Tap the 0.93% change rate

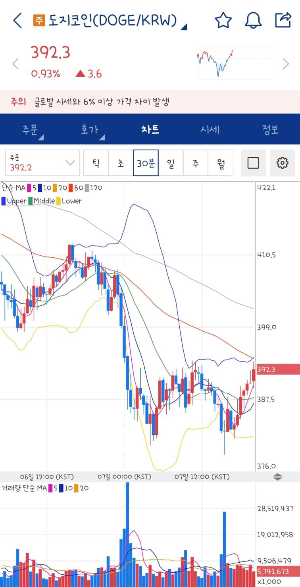click(x=45, y=74)
